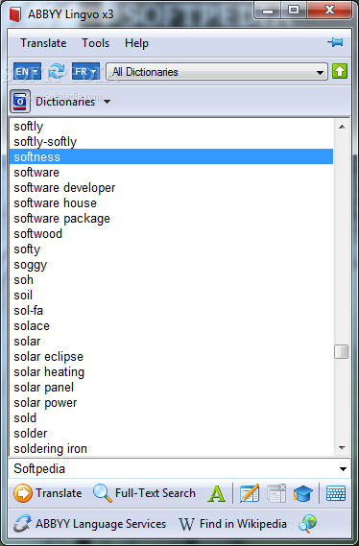The height and width of the screenshot is (546, 359).
Task: Click the scrollbar up arrow
Action: click(342, 127)
